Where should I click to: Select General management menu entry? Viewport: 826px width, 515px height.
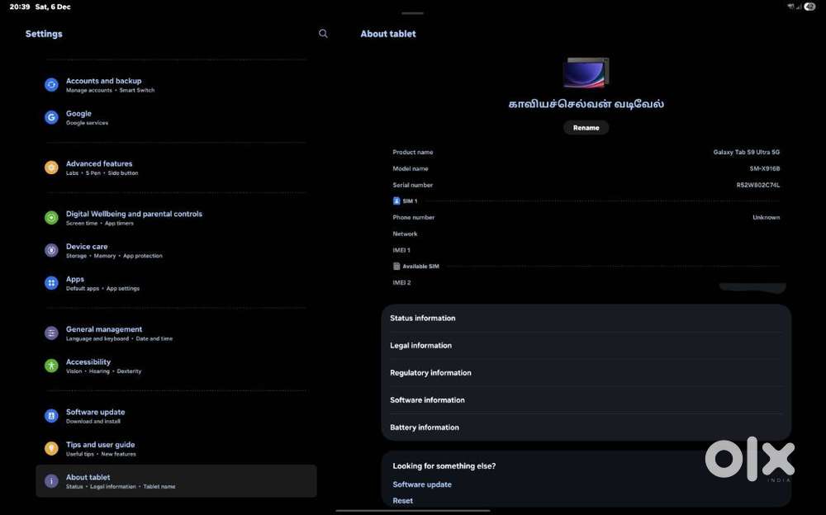coord(104,333)
